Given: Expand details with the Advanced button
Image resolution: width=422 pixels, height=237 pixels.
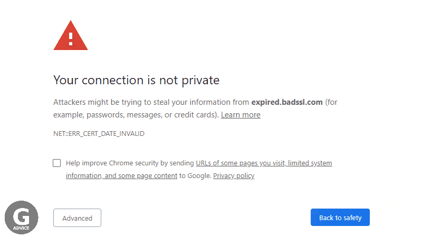Looking at the screenshot, I should coord(77,218).
